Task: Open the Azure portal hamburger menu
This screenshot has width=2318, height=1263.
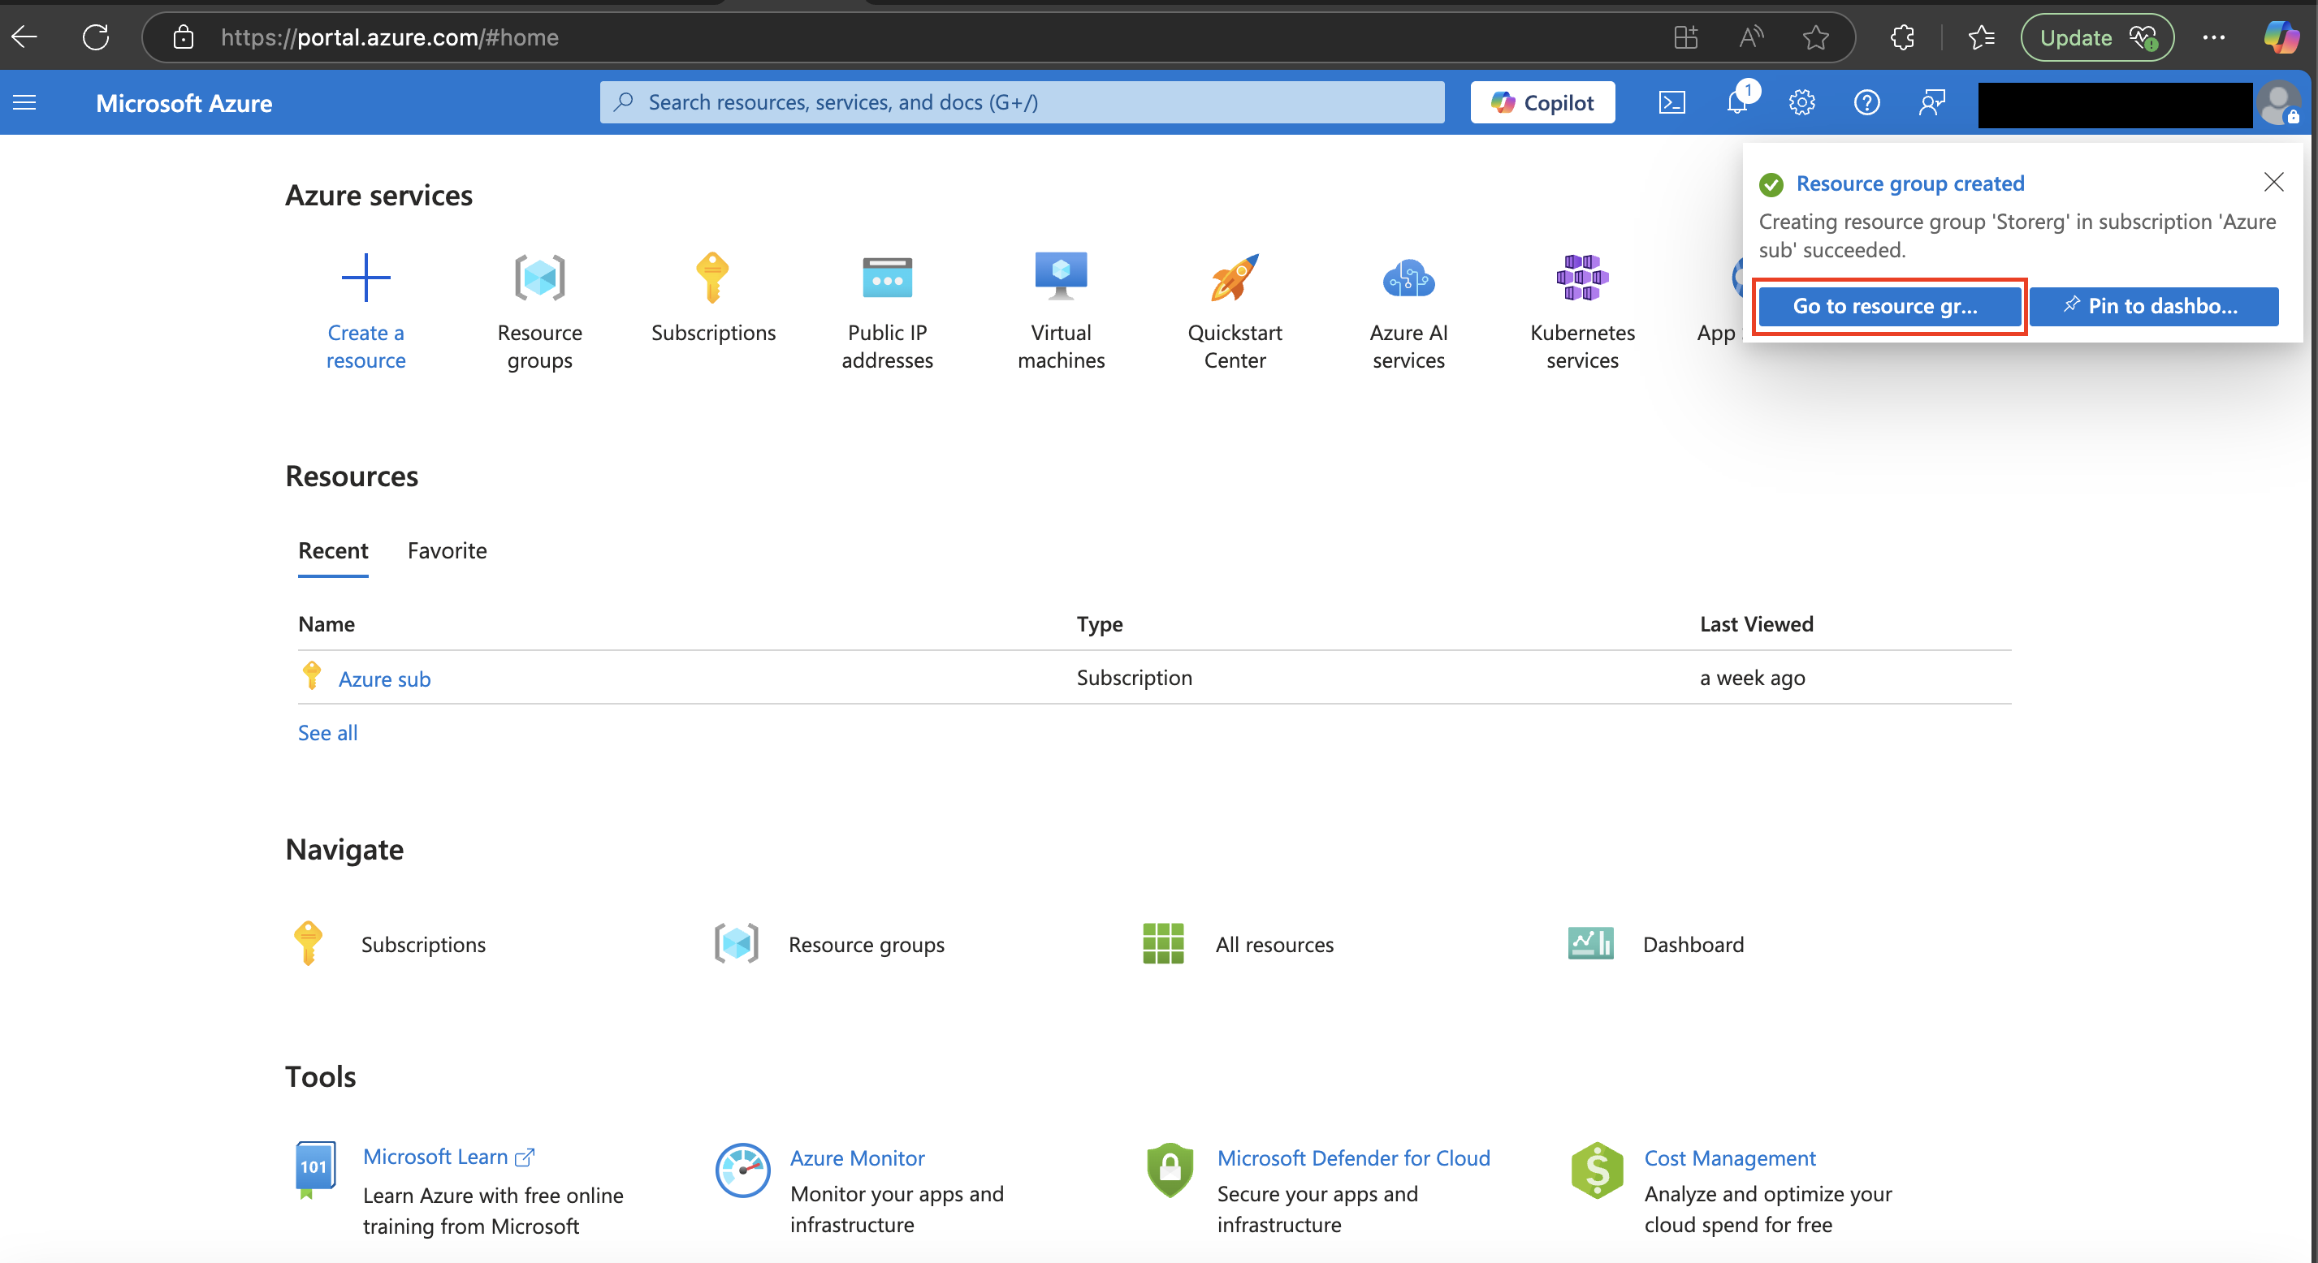Action: 24,102
